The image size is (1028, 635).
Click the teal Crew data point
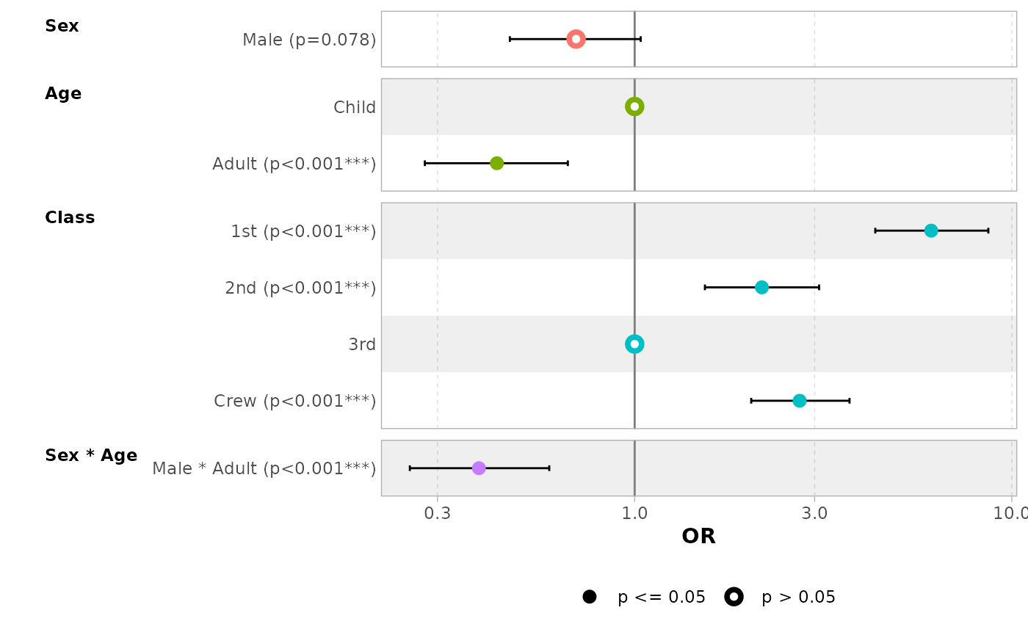799,401
